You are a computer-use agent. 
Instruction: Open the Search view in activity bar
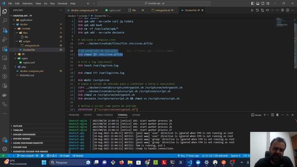tap(5, 20)
